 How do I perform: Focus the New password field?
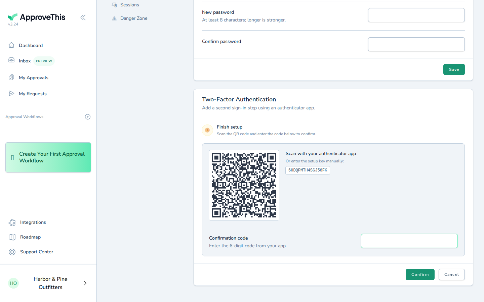coord(416,15)
